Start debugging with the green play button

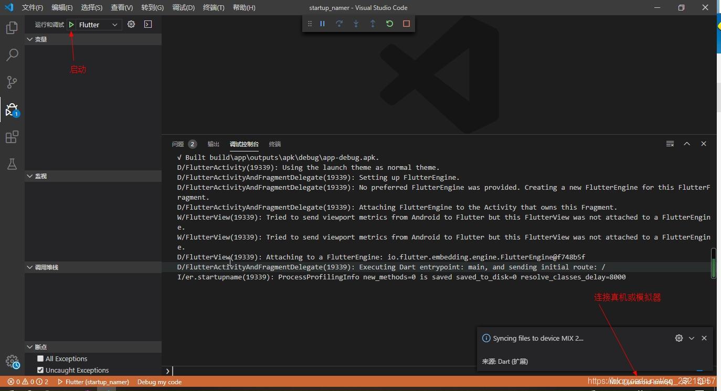tap(71, 25)
